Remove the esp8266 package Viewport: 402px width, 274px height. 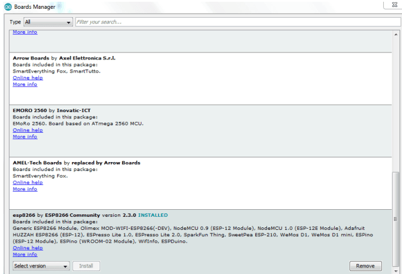[x=365, y=266]
